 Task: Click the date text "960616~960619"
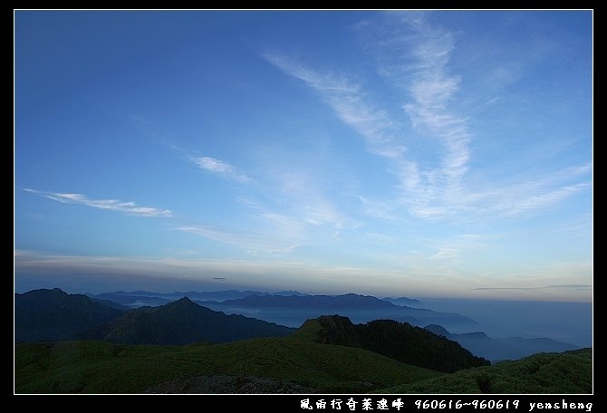(x=467, y=404)
